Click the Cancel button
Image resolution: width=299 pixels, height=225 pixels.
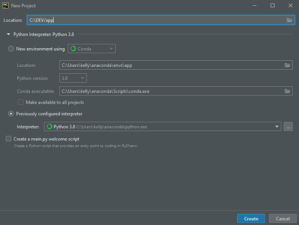(283, 219)
